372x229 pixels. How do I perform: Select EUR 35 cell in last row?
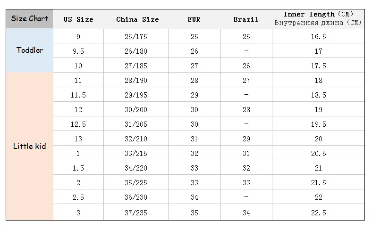coord(194,213)
